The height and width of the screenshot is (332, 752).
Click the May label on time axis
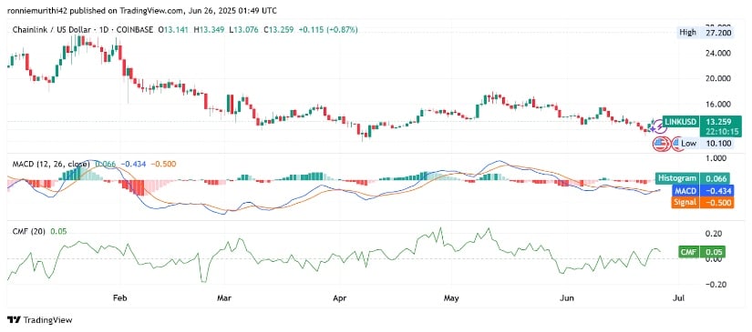click(x=451, y=298)
